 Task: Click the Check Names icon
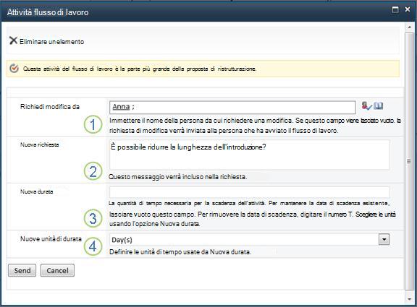[366, 106]
